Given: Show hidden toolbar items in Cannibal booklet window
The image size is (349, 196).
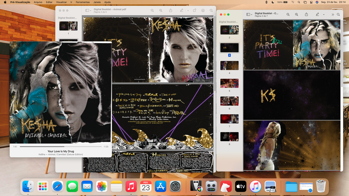Looking at the screenshot, I should pos(333,14).
